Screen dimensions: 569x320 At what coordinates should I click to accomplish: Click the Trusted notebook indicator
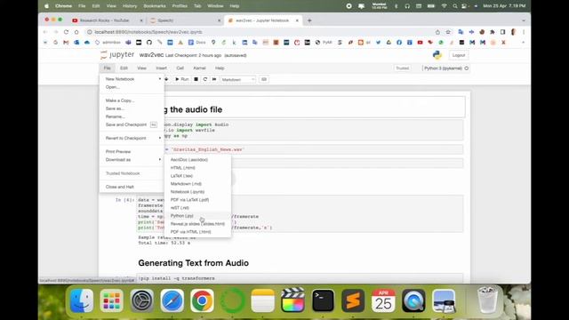tap(402, 68)
